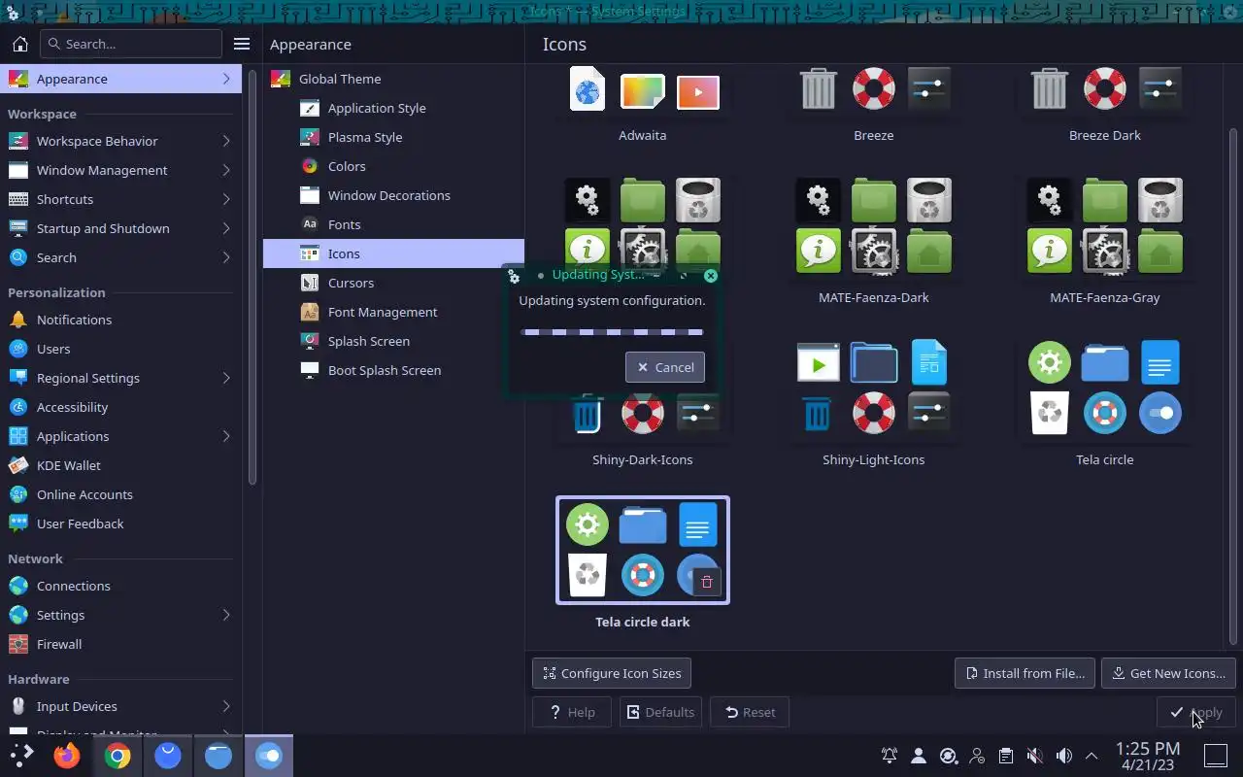Open the system updates tray icon
The image size is (1243, 777).
tap(948, 755)
